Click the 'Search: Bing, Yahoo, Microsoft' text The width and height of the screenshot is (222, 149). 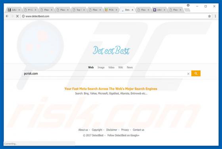tap(111, 94)
